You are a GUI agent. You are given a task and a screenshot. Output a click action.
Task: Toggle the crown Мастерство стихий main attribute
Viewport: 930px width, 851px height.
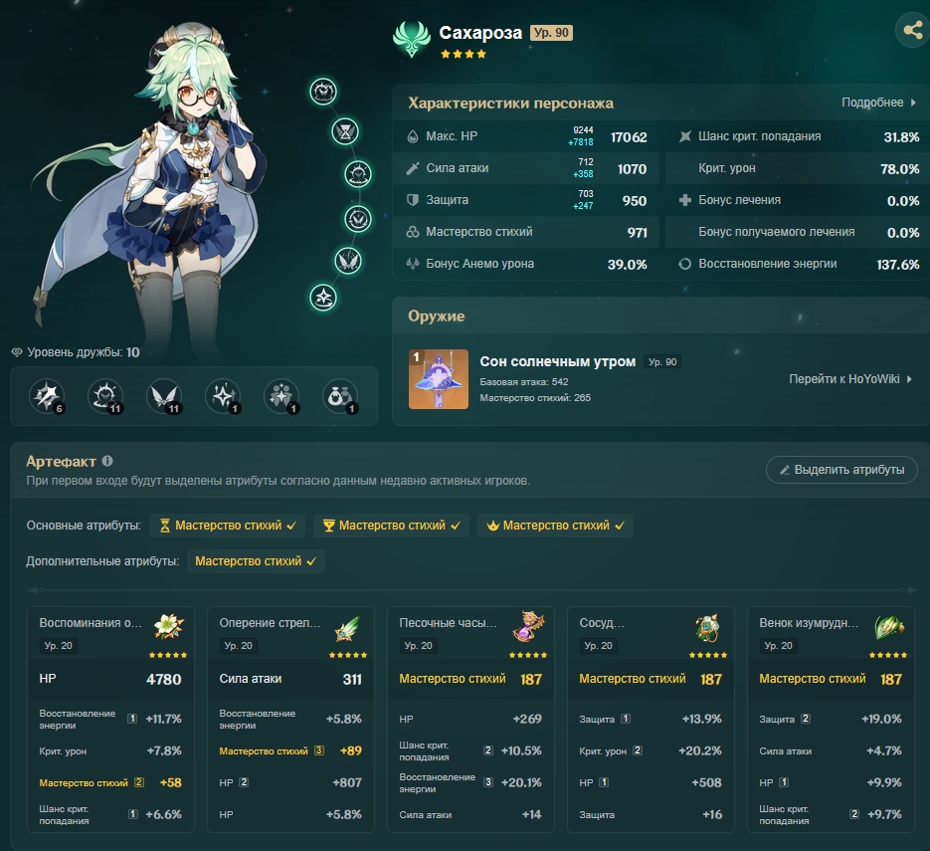555,526
